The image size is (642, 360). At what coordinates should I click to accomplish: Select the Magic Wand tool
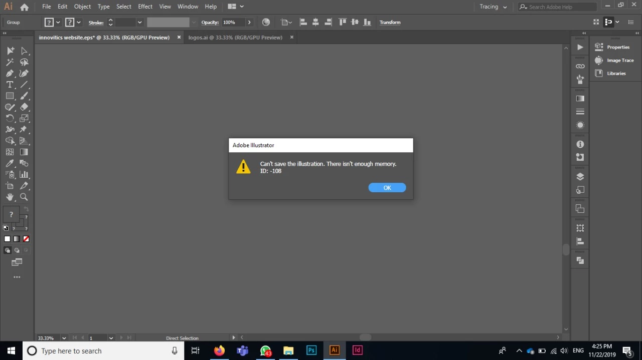click(10, 62)
